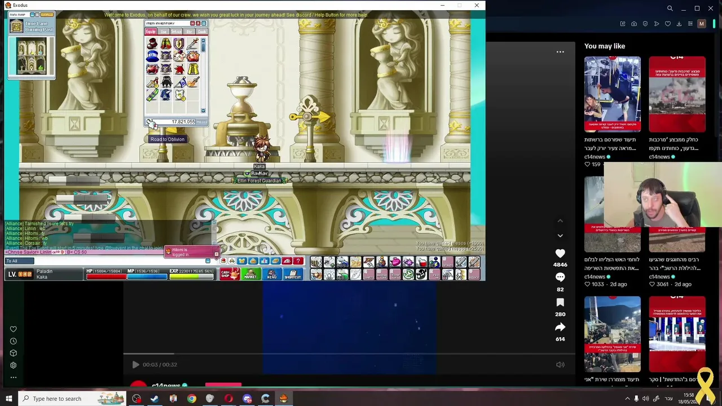
Task: Toggle the video volume speaker icon
Action: pyautogui.click(x=560, y=365)
